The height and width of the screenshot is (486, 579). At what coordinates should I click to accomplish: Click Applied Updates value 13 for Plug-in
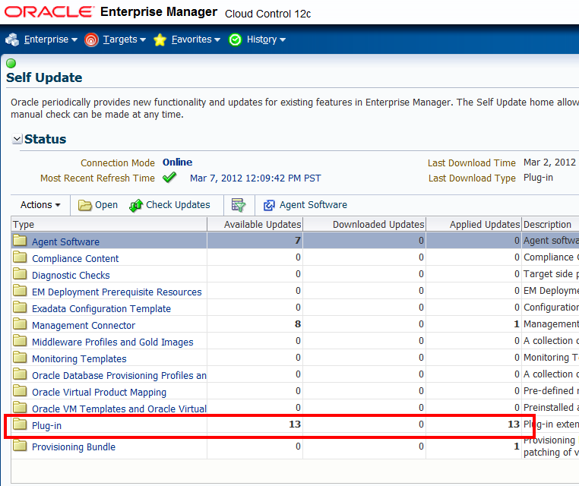click(x=514, y=424)
